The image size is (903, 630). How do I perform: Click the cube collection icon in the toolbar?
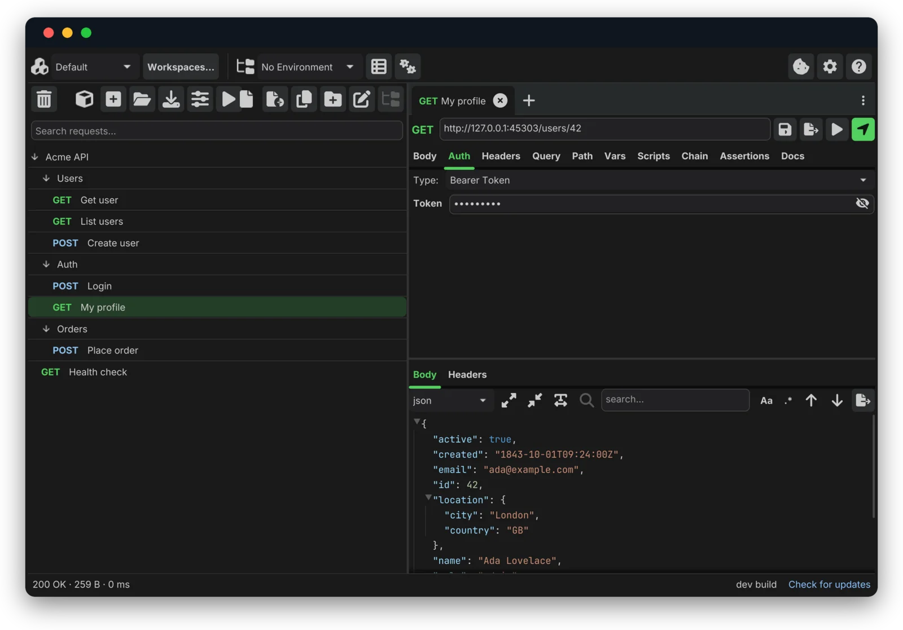[85, 99]
